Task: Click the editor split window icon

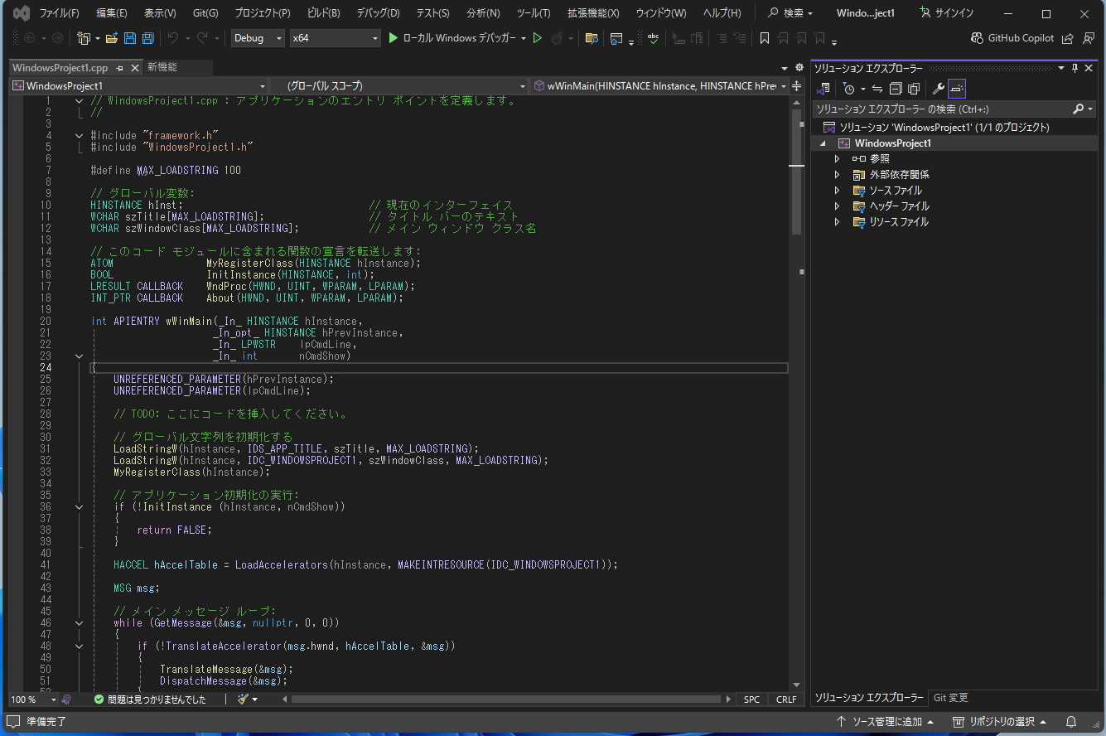Action: tap(797, 86)
